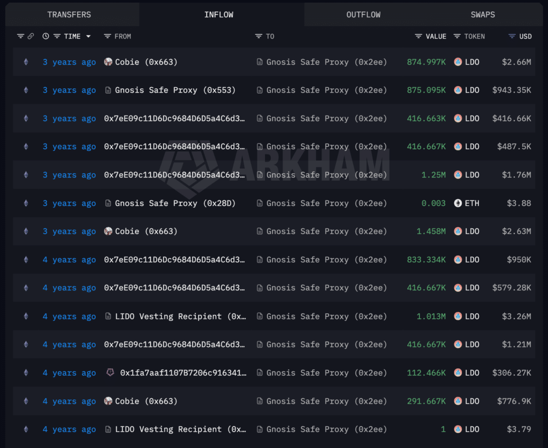Click Ethereum chain icon in $3.88 row
The height and width of the screenshot is (448, 548).
point(26,203)
